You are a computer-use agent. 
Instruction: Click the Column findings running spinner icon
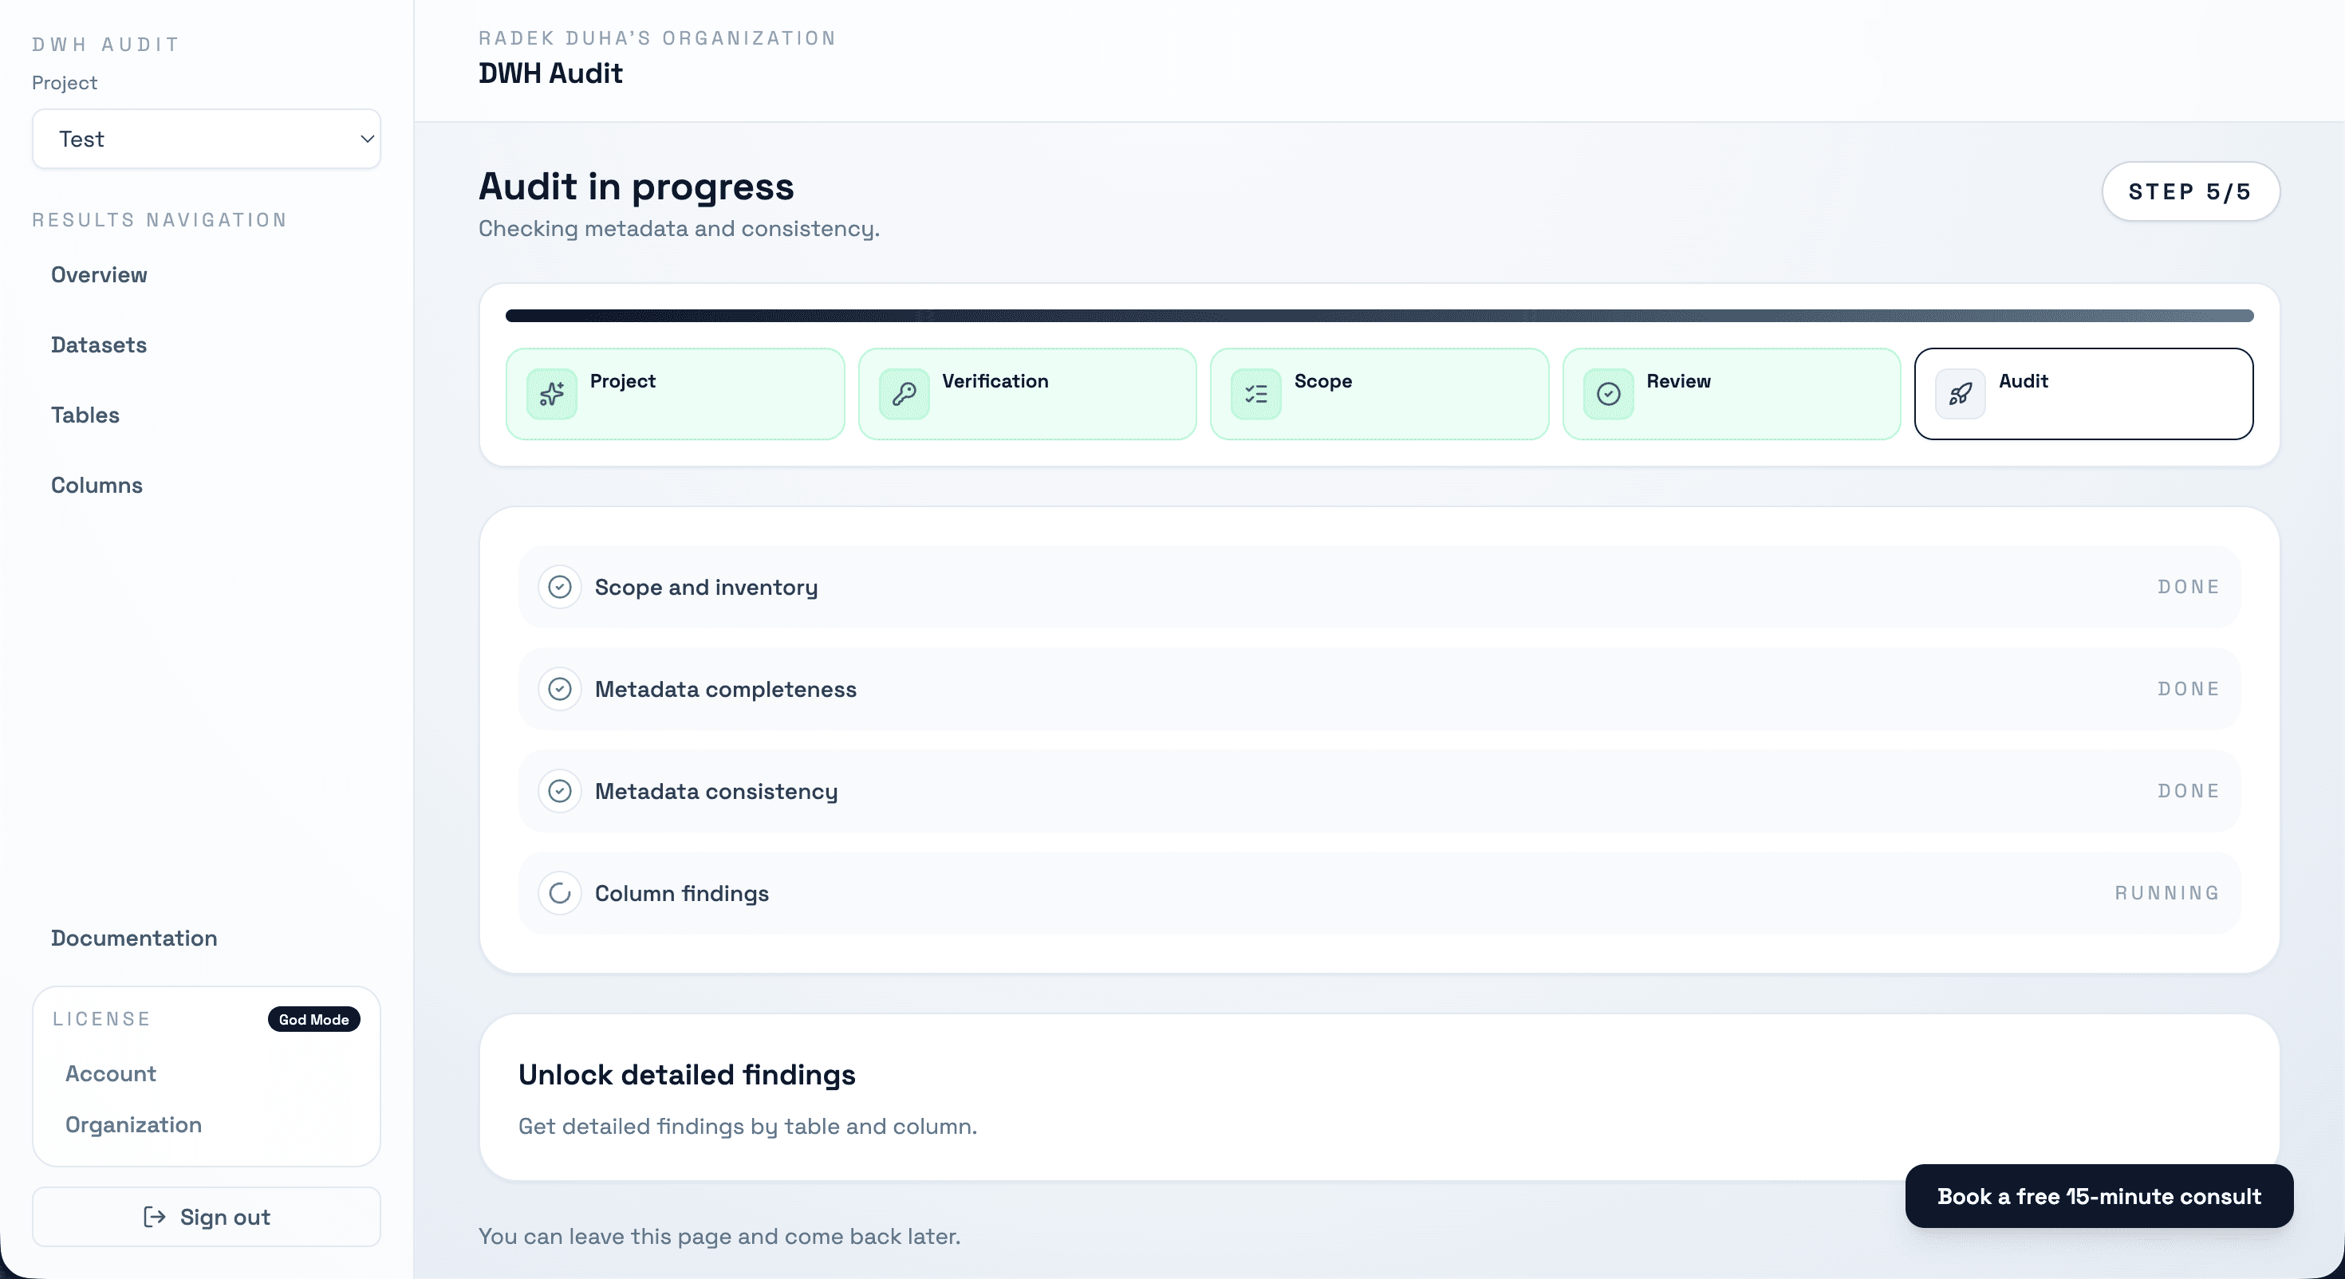click(560, 893)
